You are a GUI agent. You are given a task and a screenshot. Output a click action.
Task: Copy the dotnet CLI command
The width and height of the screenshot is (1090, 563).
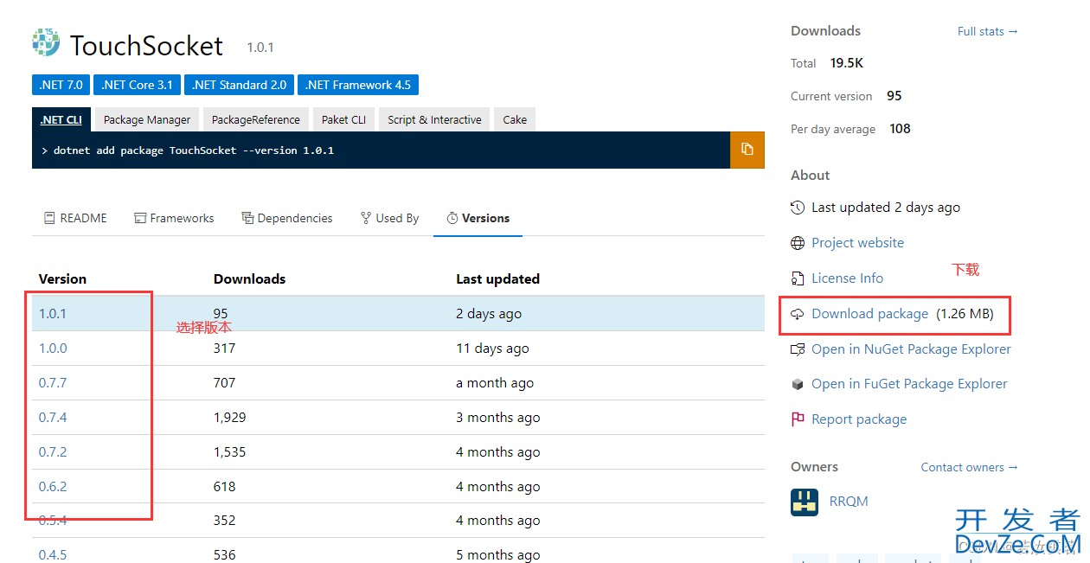coord(747,150)
